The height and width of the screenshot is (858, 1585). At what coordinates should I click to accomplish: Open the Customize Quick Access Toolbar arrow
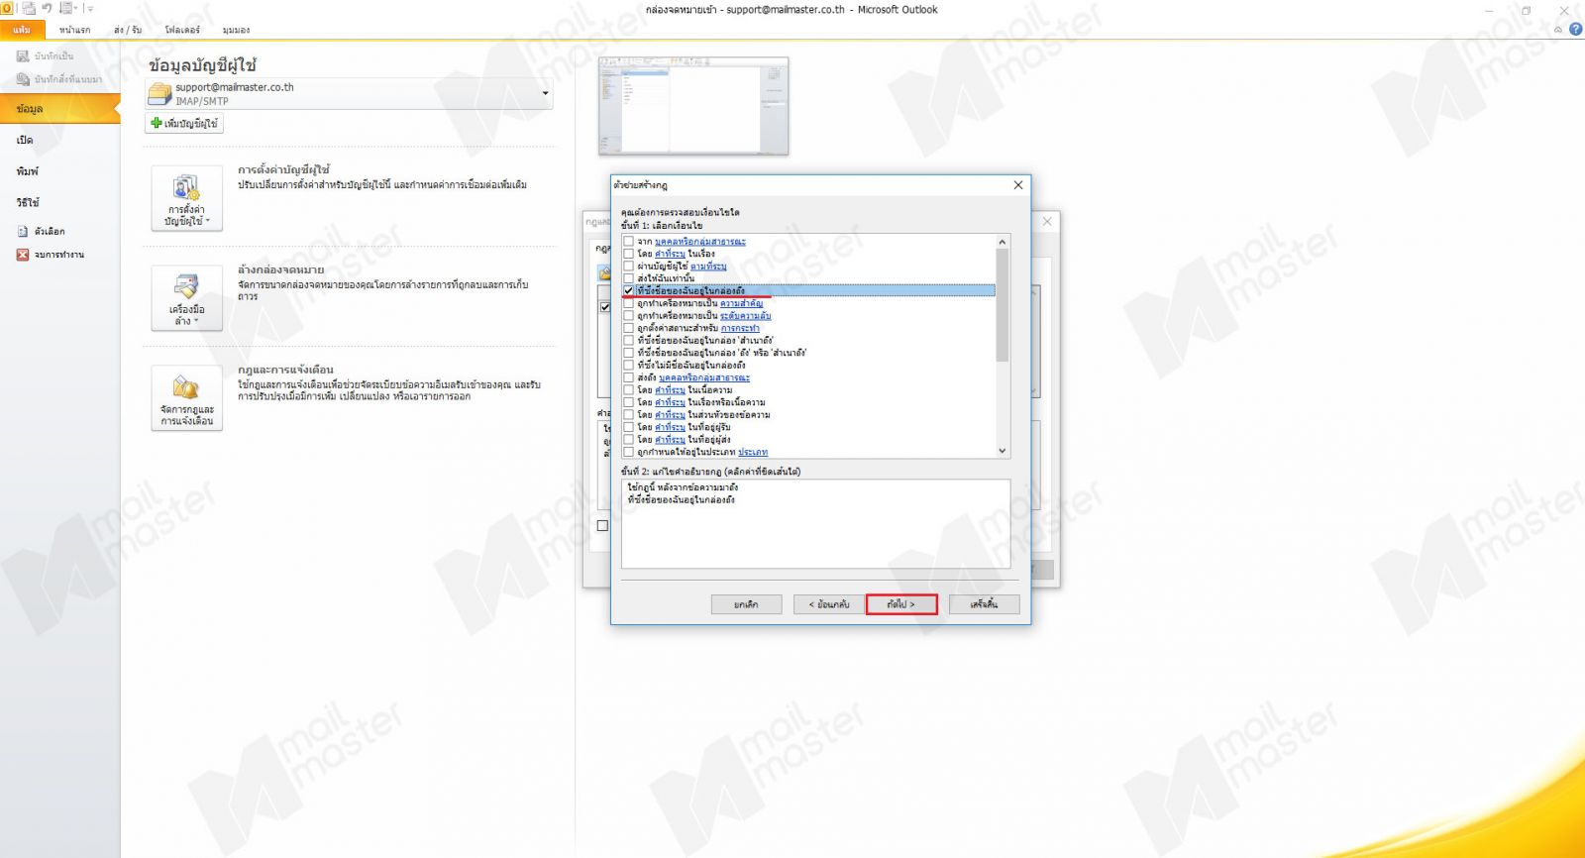(90, 9)
